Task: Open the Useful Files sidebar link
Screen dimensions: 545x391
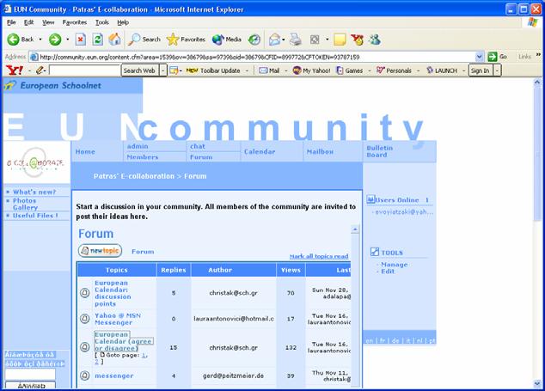Action: click(35, 216)
